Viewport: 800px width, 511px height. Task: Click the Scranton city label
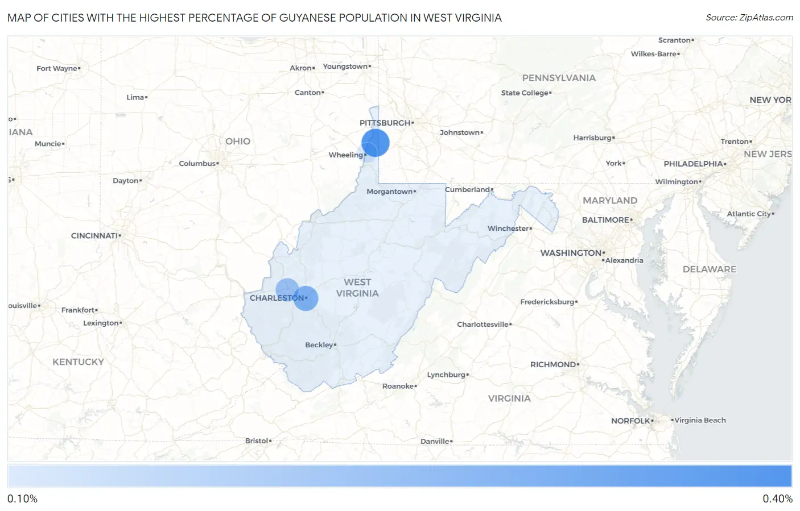pos(674,40)
